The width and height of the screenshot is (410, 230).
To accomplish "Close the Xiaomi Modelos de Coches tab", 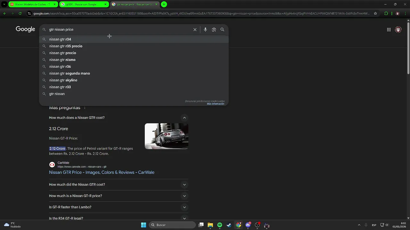I will click(54, 4).
